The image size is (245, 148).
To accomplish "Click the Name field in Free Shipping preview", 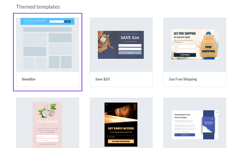I will [x=185, y=47].
